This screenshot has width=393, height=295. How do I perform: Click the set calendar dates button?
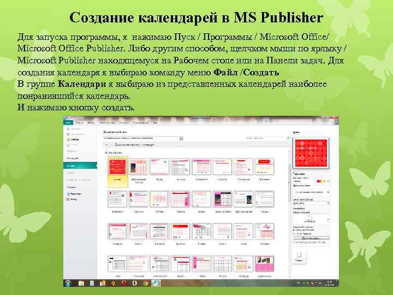[x=312, y=238]
